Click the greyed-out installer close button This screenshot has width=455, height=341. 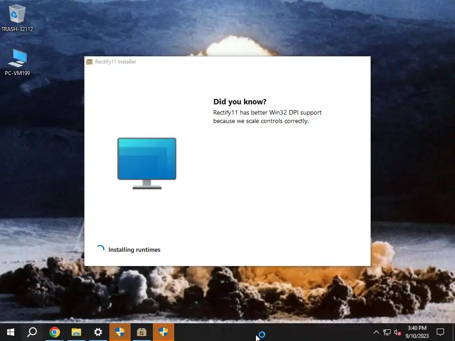364,61
